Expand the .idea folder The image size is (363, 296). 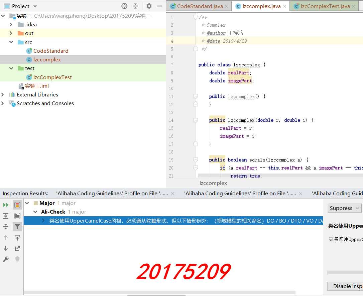click(11, 24)
